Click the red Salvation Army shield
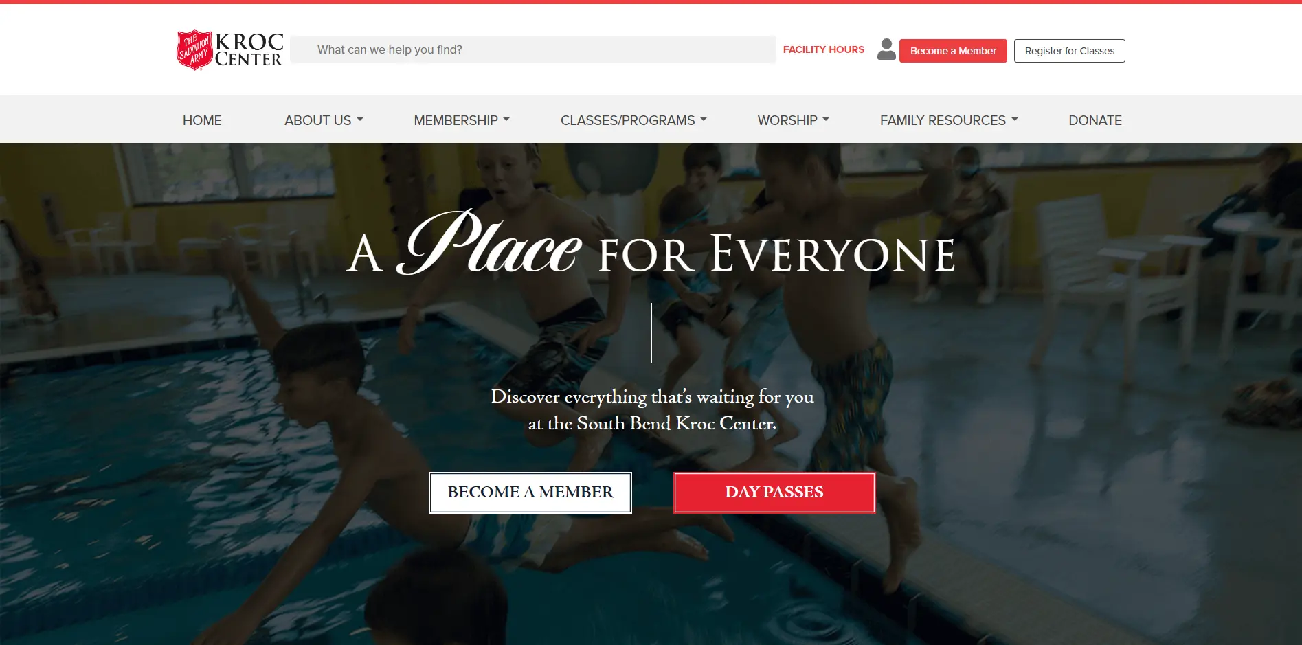 (x=194, y=49)
